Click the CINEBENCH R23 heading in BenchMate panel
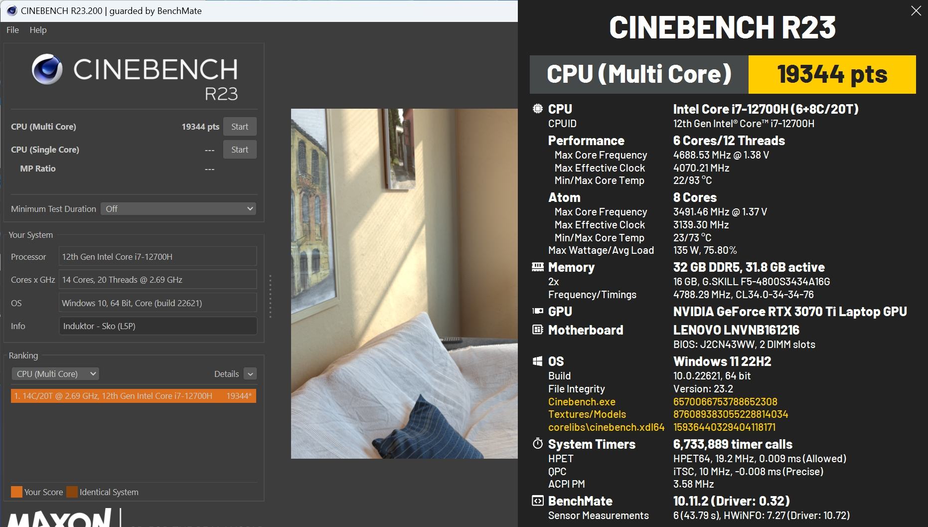This screenshot has width=928, height=527. pyautogui.click(x=722, y=27)
